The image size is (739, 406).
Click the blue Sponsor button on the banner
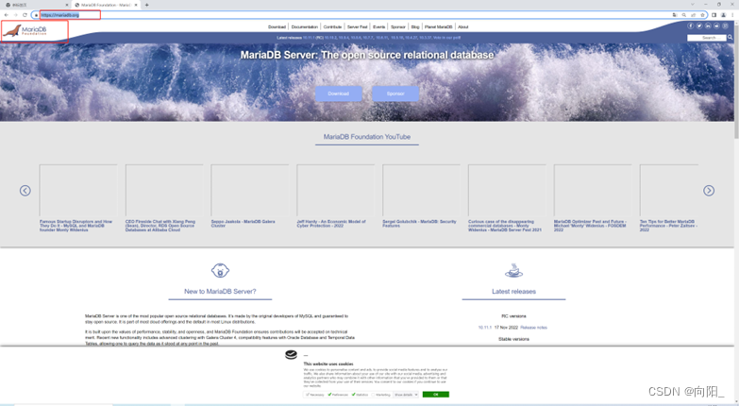[395, 93]
